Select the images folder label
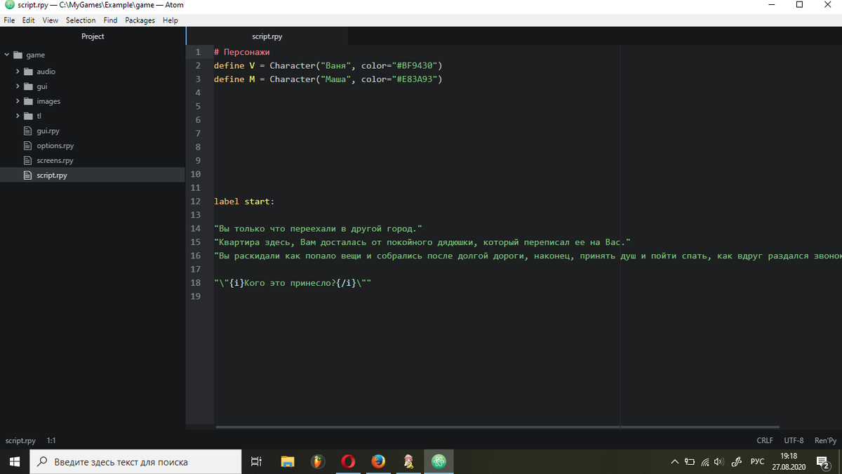Viewport: 842px width, 474px height. coord(48,101)
